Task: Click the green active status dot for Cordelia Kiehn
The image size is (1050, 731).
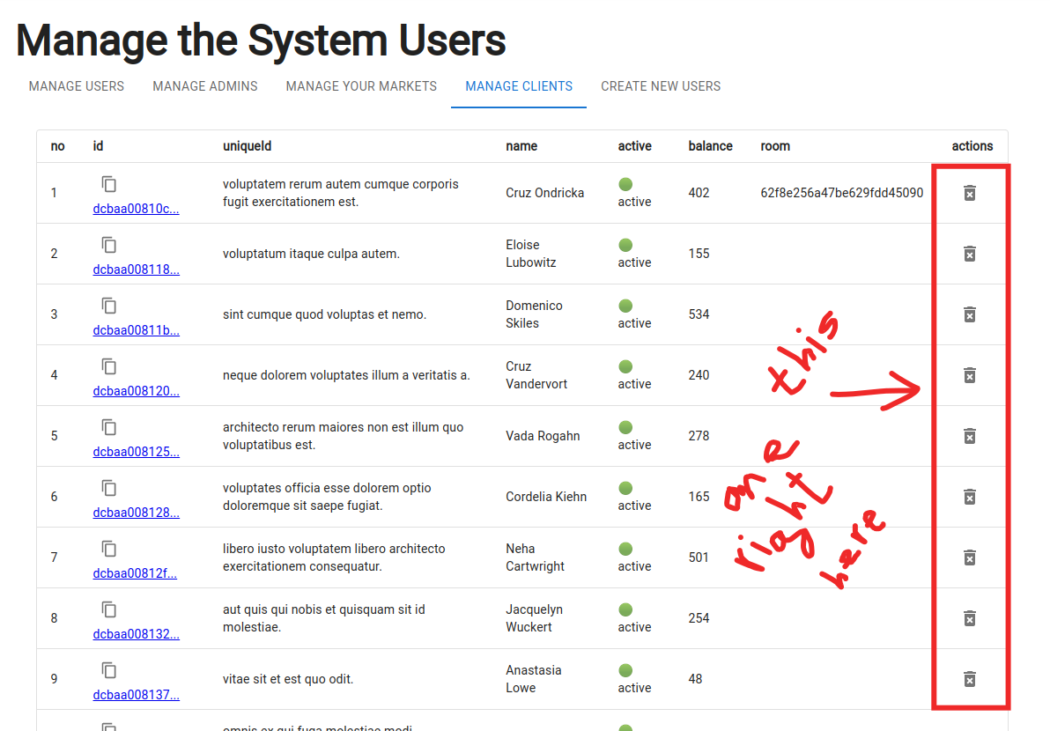Action: [625, 488]
